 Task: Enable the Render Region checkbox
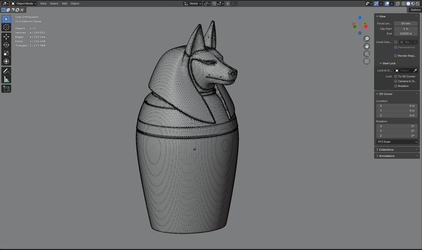[396, 56]
